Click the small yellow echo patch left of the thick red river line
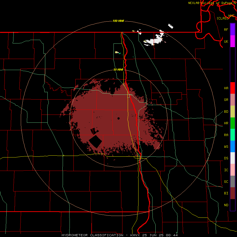Viewport: 237px width, 237px height. tap(117, 52)
